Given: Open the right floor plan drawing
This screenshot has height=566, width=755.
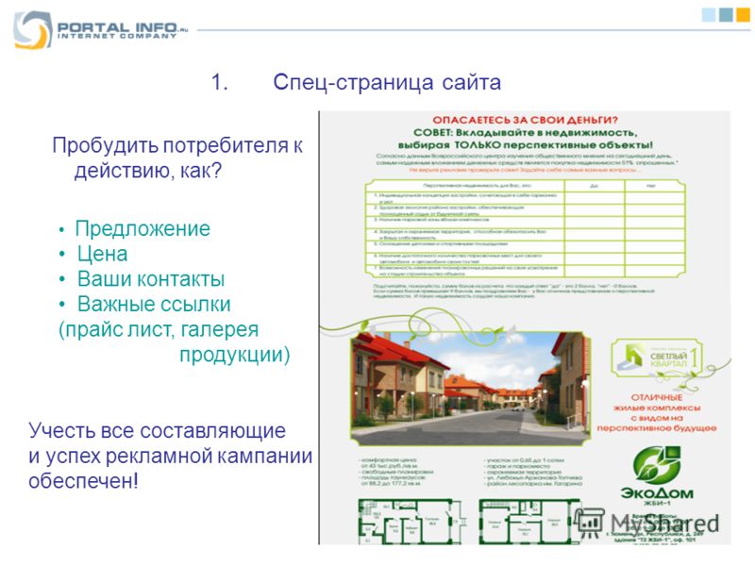Looking at the screenshot, I should pos(528,522).
